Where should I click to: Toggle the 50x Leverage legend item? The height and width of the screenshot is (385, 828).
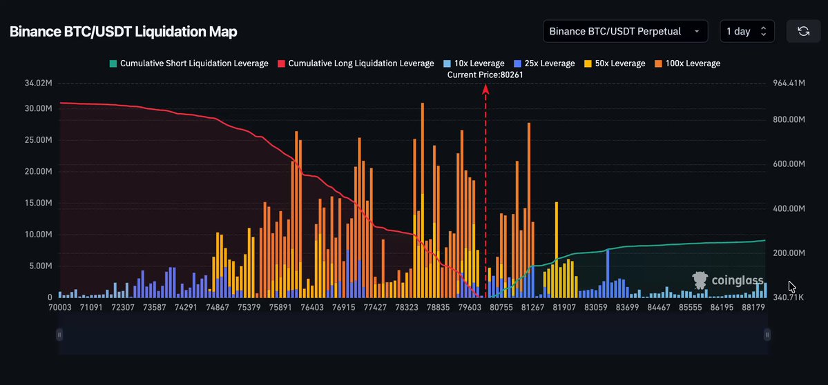coord(615,63)
